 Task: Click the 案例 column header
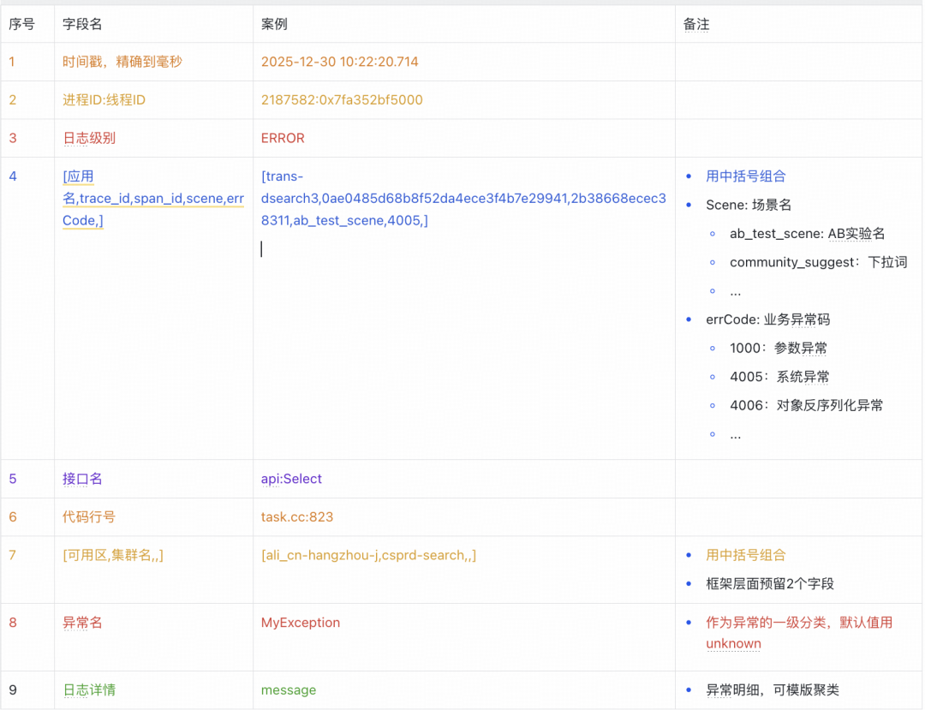(x=274, y=24)
